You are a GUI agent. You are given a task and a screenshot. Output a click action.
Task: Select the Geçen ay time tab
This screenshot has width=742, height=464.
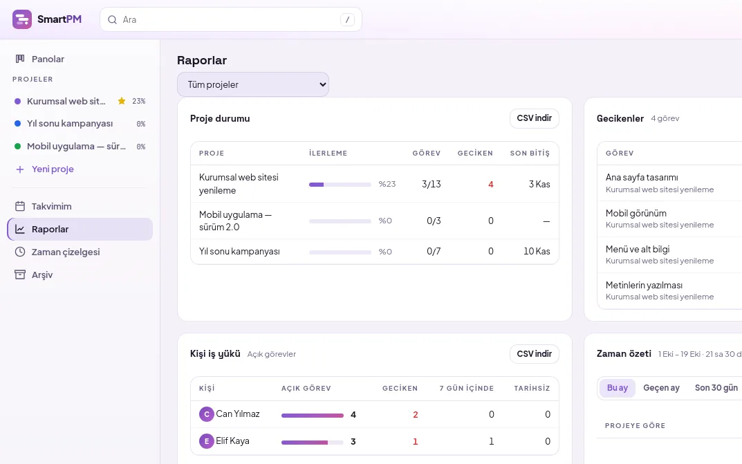click(x=661, y=388)
